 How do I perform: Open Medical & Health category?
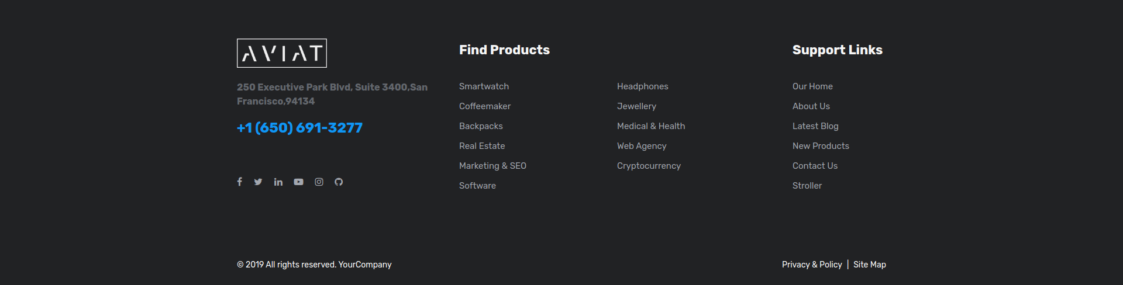(x=650, y=126)
